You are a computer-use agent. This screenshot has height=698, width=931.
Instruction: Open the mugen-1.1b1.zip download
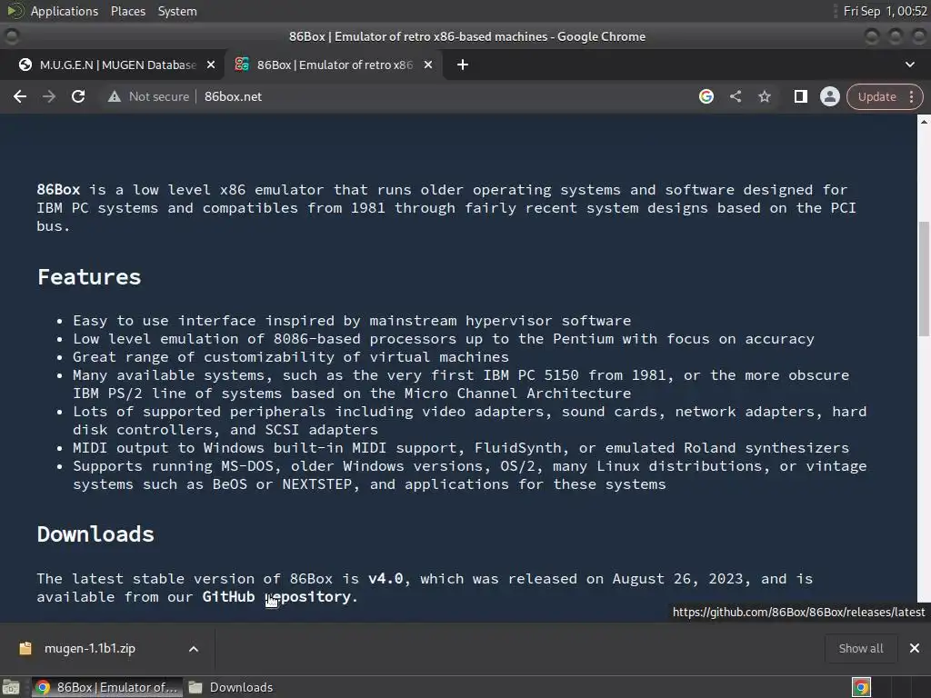tap(90, 648)
